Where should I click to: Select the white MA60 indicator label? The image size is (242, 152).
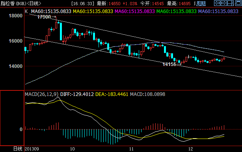[x=51, y=11]
